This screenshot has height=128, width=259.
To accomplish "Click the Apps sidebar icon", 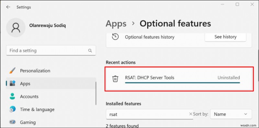I will [x=12, y=83].
